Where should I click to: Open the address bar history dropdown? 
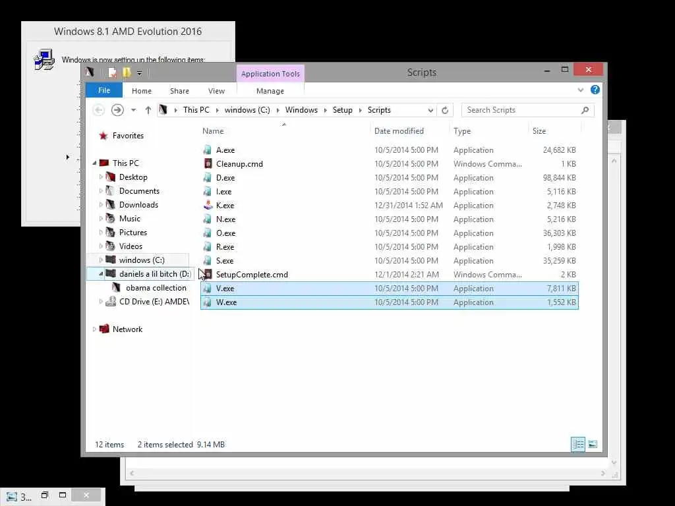coord(430,110)
